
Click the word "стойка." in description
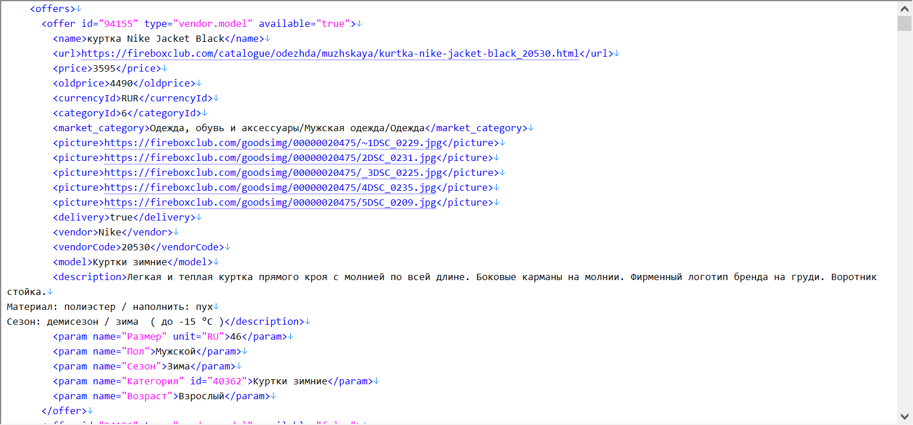(x=26, y=292)
